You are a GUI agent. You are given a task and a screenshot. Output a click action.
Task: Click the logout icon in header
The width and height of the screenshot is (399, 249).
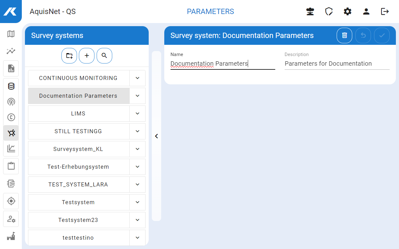point(385,12)
